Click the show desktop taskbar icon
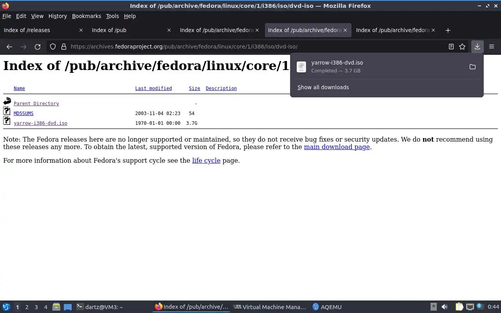This screenshot has width=501, height=313. (68, 307)
